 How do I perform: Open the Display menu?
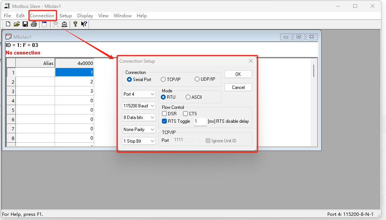coord(85,16)
